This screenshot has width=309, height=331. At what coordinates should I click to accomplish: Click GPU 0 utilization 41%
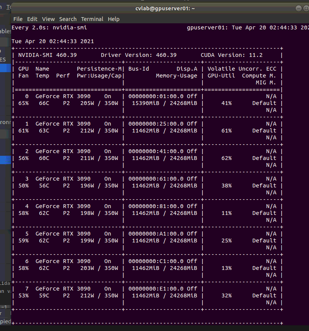pos(226,103)
